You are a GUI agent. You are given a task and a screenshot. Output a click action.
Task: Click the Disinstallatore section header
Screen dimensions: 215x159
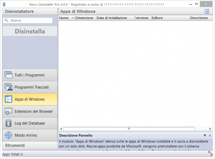(x=30, y=11)
